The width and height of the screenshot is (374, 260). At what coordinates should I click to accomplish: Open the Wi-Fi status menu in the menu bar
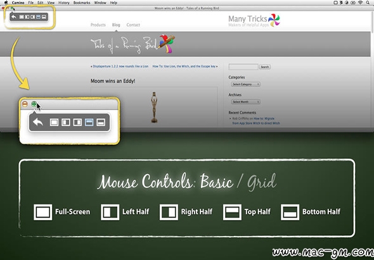tap(361, 3)
